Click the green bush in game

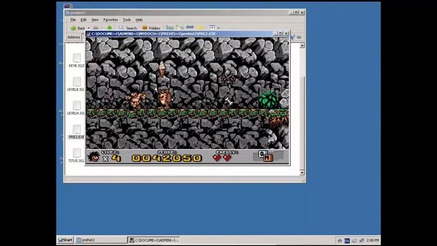click(x=268, y=99)
